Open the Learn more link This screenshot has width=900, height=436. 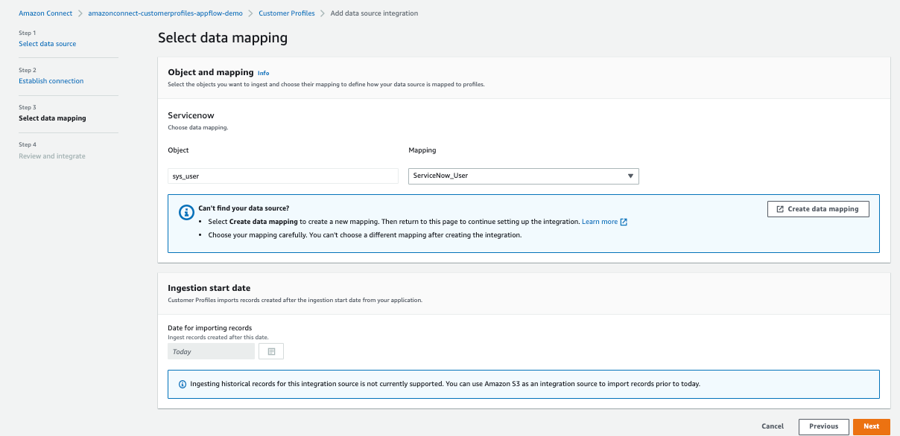600,222
